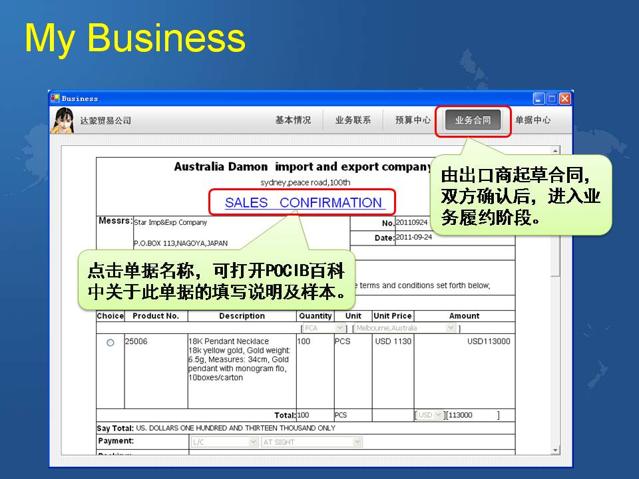Minimize the Business window
This screenshot has height=479, width=639.
(x=539, y=98)
